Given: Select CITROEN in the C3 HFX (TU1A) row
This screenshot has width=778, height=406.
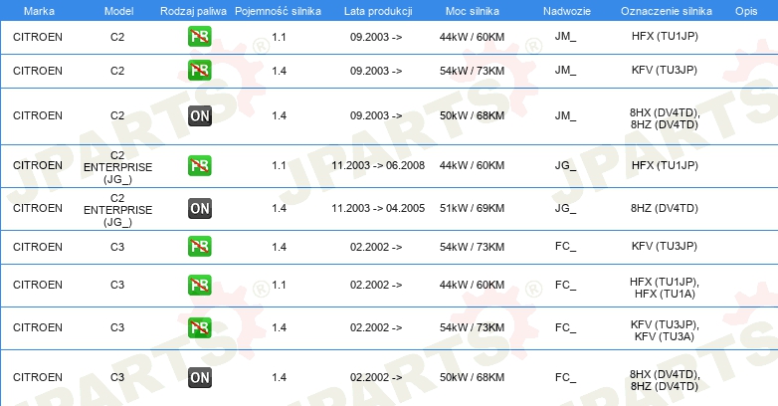Looking at the screenshot, I should pos(38,285).
